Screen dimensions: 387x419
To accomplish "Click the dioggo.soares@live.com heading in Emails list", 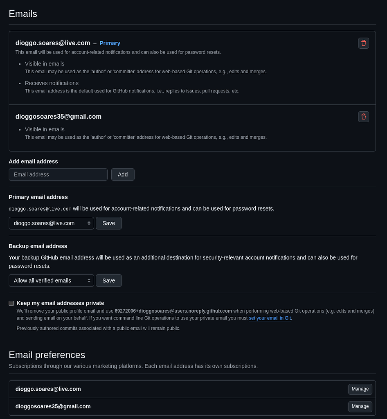I will (x=53, y=43).
